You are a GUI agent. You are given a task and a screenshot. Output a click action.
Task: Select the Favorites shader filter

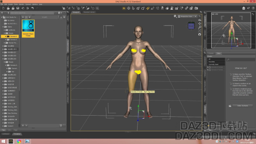click(x=216, y=61)
